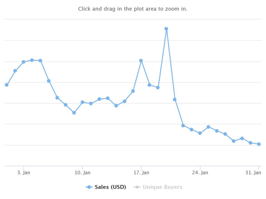Click the 10. Jan axis label
This screenshot has height=199, width=266.
tap(82, 172)
